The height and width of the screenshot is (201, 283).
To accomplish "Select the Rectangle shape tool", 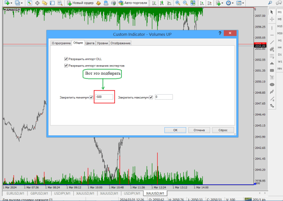I will click(x=272, y=70).
